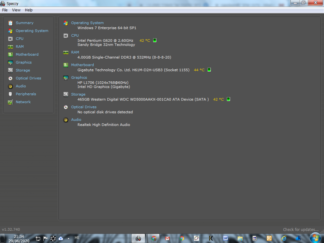324x243 pixels.
Task: Click the CPU temperature reading beside the G620 line
Action: 145,40
